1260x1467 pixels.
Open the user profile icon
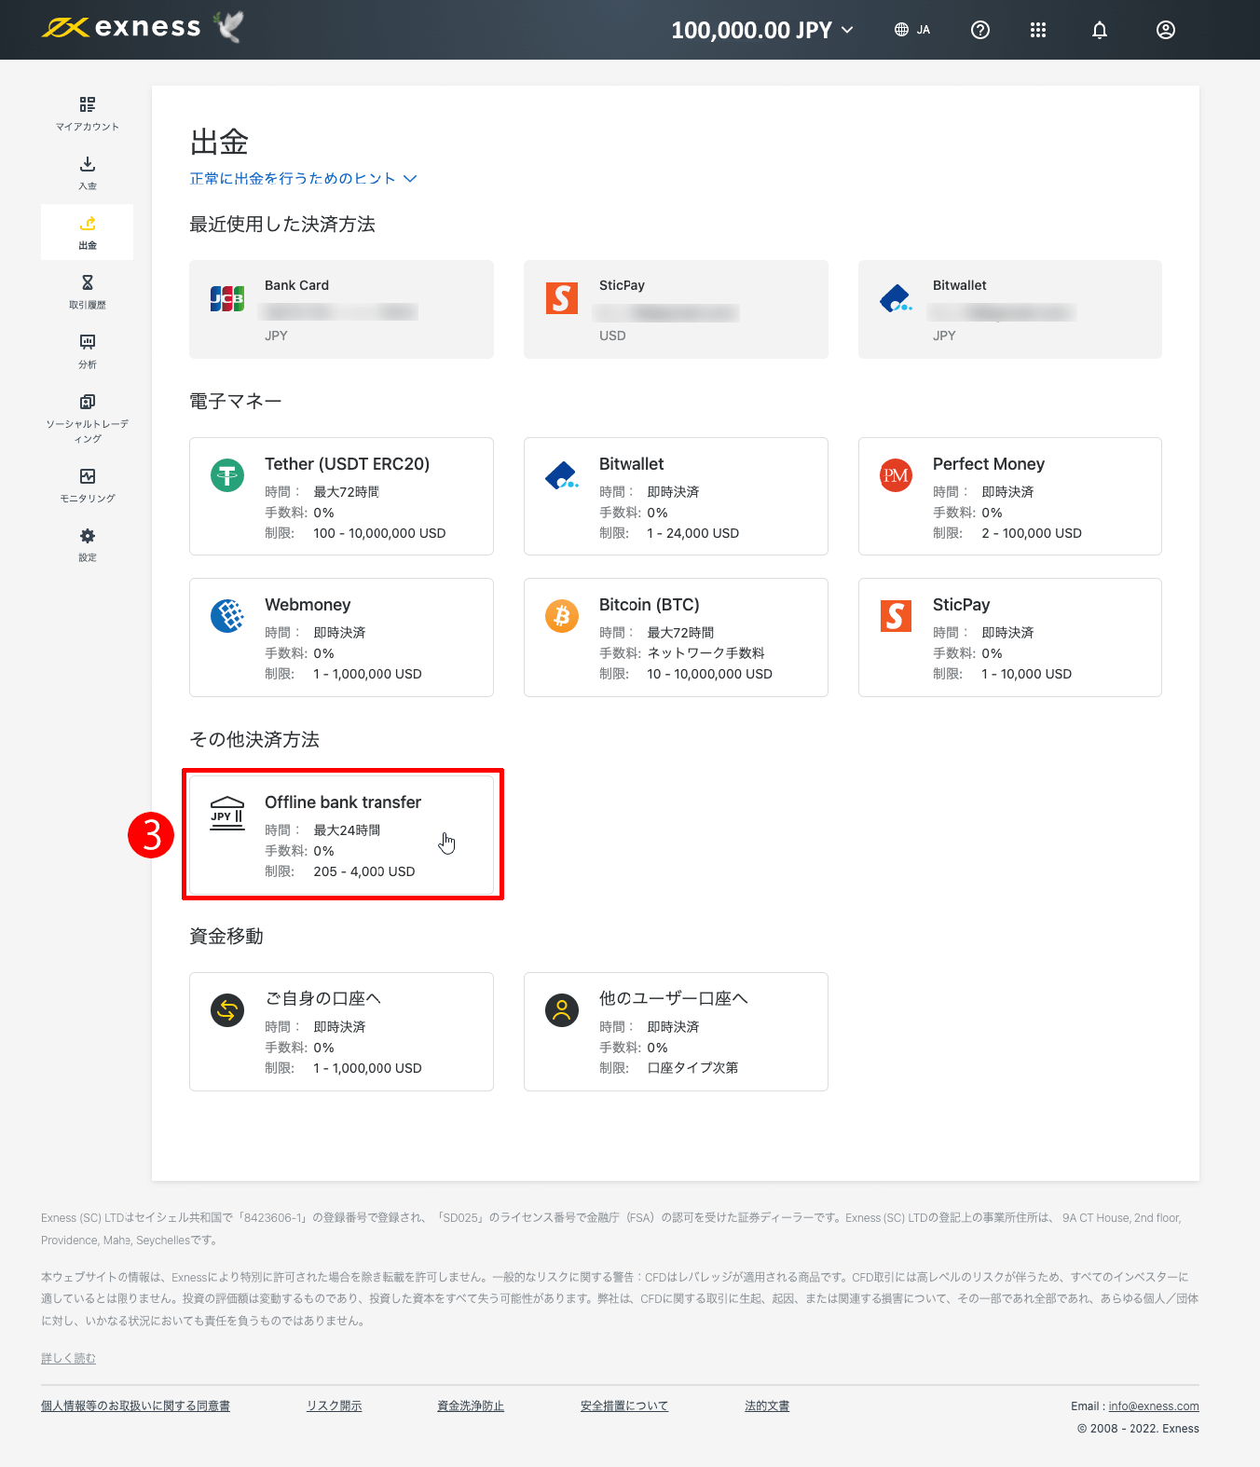[1166, 30]
